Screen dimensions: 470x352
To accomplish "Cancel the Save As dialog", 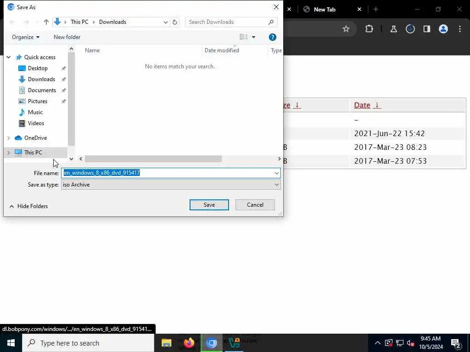I will click(255, 205).
